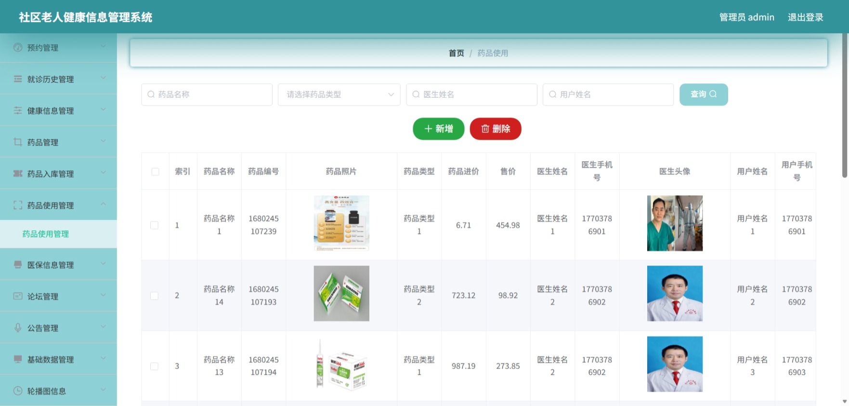
Task: Click the page vertical scrollbar
Action: click(x=845, y=106)
